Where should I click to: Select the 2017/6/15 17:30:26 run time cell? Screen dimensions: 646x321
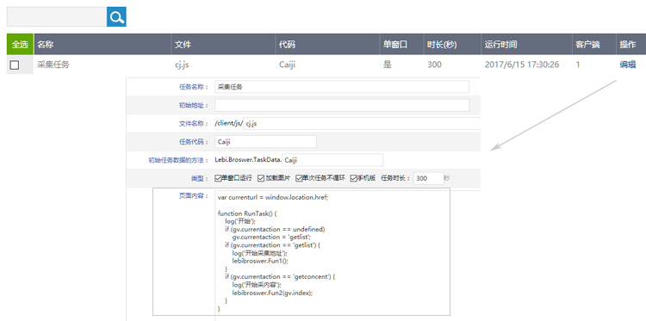pyautogui.click(x=522, y=65)
